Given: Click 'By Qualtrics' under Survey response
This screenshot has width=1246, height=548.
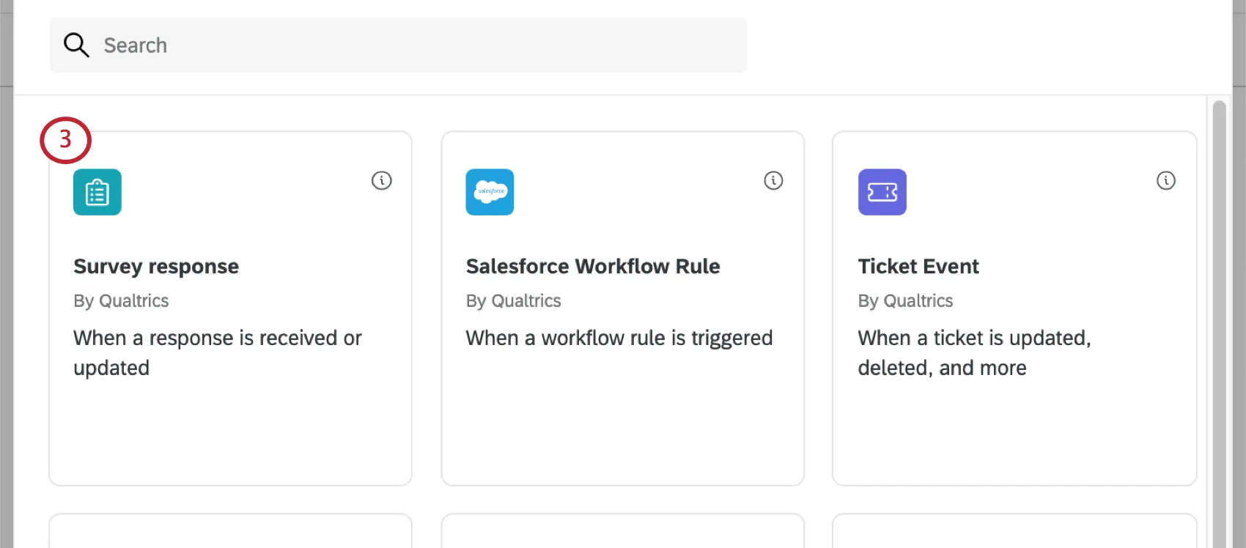Looking at the screenshot, I should pyautogui.click(x=121, y=301).
